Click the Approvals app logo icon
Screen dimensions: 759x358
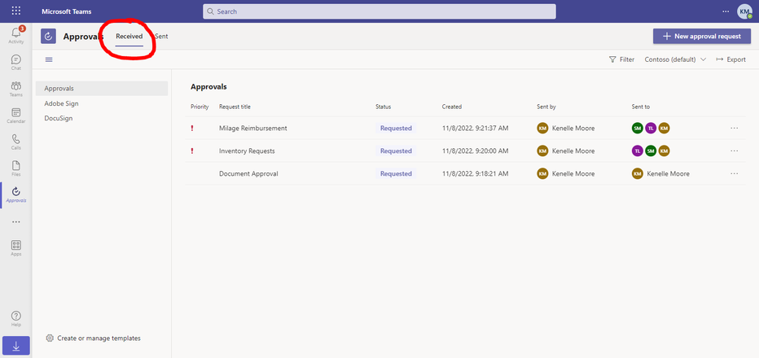tap(48, 37)
